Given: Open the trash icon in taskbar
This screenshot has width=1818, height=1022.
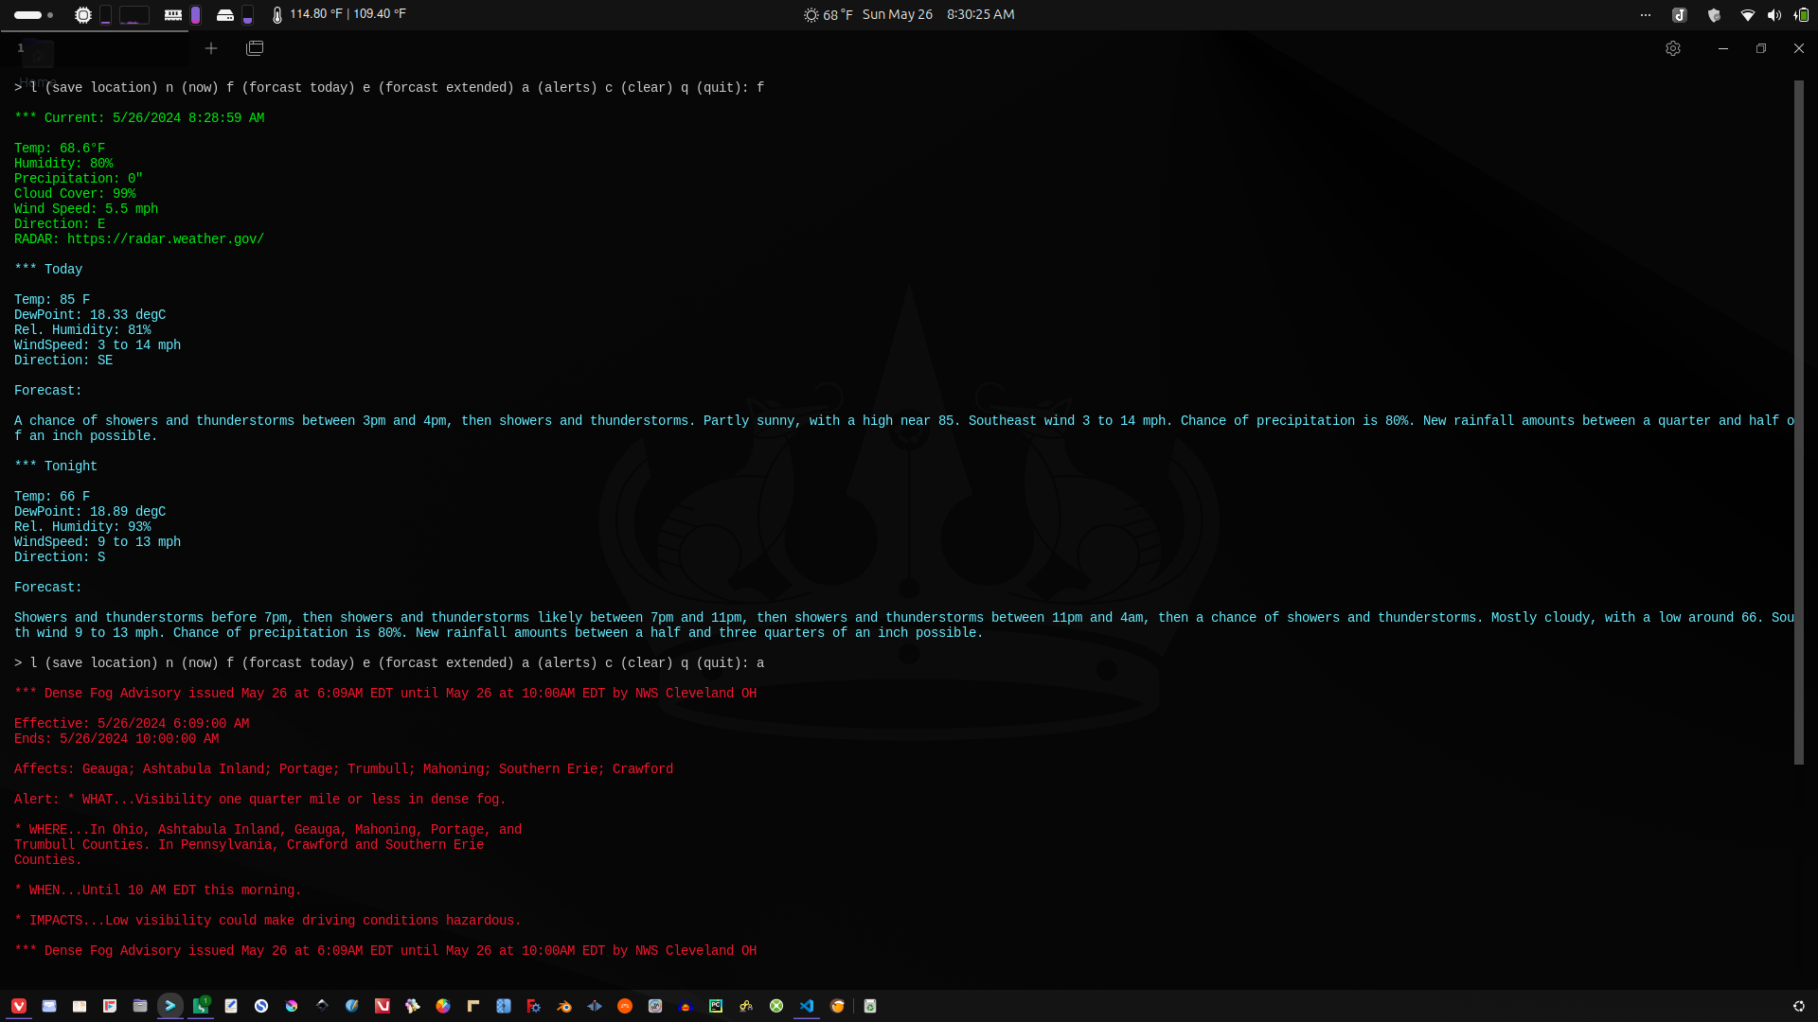Looking at the screenshot, I should 870,1006.
